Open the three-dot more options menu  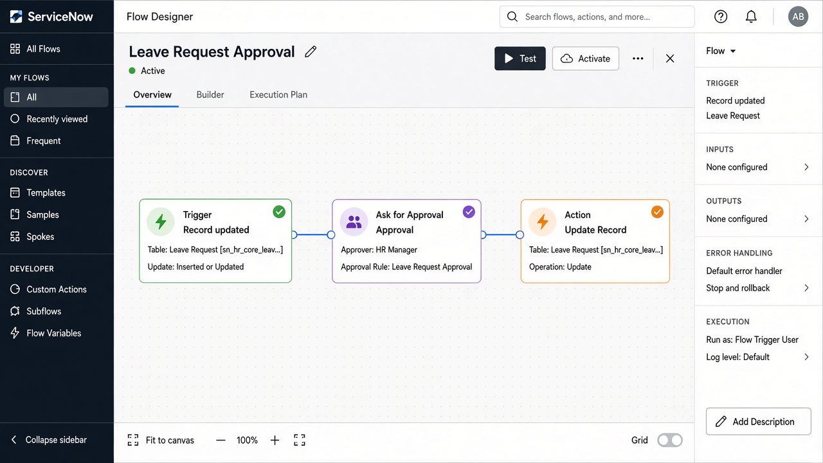638,59
